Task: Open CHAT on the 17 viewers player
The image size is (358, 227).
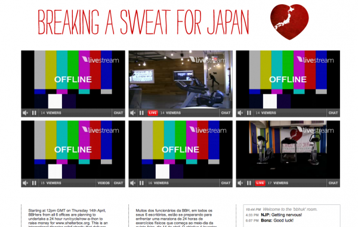Action: click(333, 183)
